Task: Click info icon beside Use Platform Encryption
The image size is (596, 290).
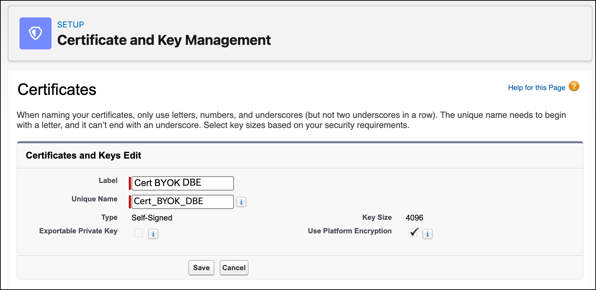Action: click(428, 234)
